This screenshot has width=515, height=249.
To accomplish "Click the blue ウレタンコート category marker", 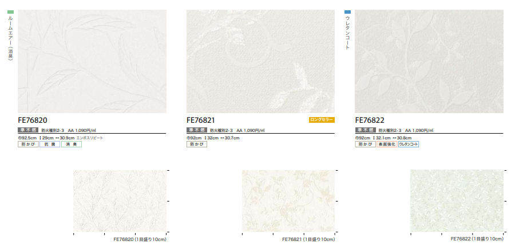I will click(347, 11).
